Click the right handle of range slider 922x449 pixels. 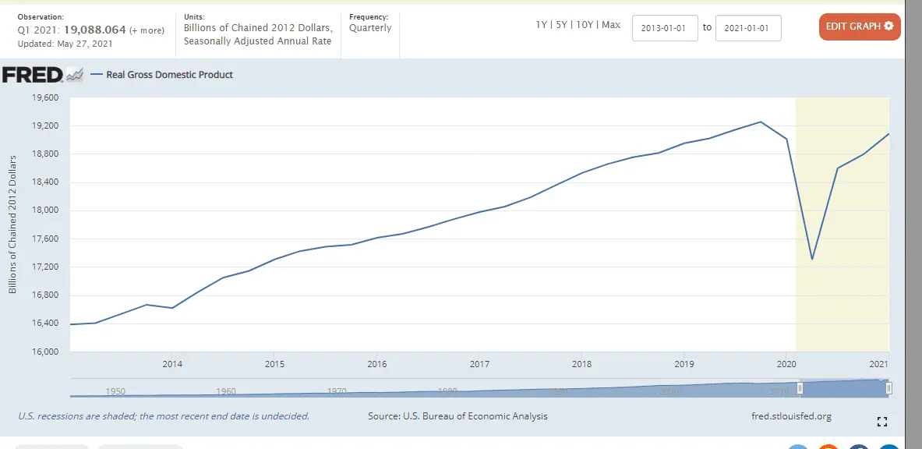click(888, 388)
